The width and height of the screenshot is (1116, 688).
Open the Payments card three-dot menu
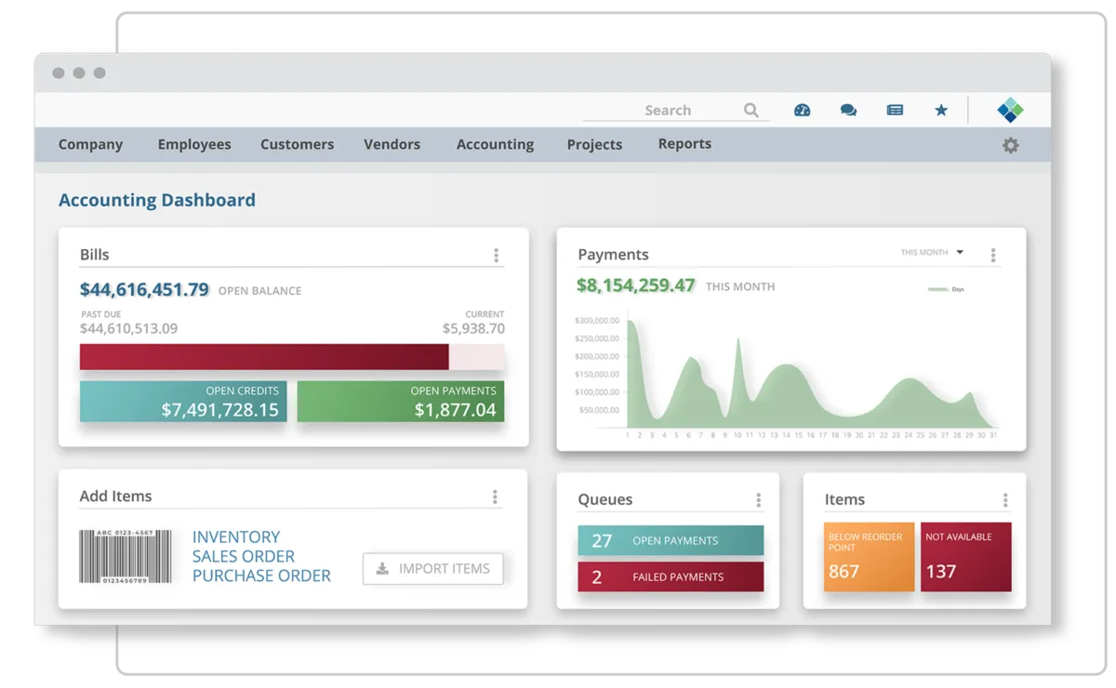992,254
